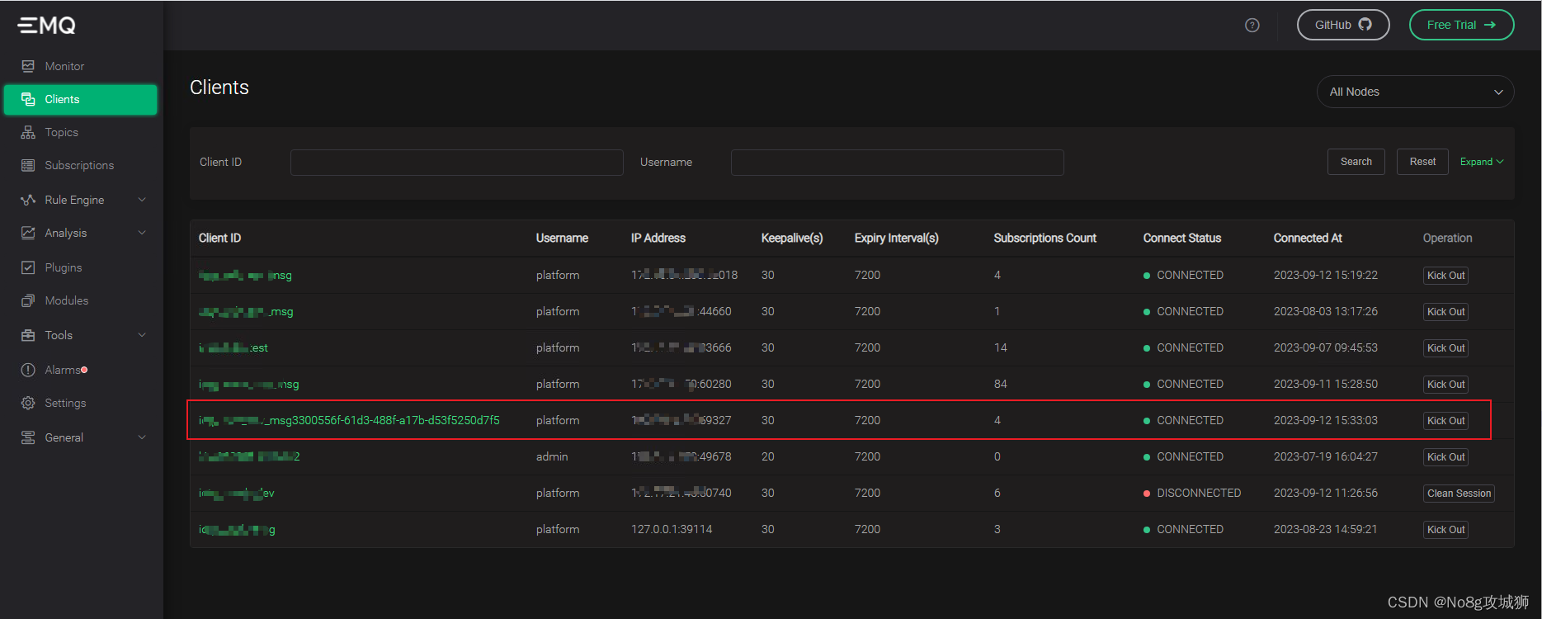Click the IP Address column header

[x=658, y=238]
